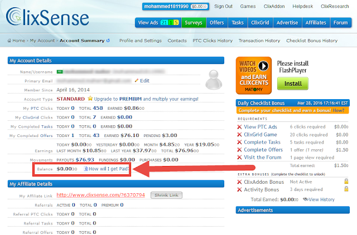Click How will I get Paid link

click(109, 169)
